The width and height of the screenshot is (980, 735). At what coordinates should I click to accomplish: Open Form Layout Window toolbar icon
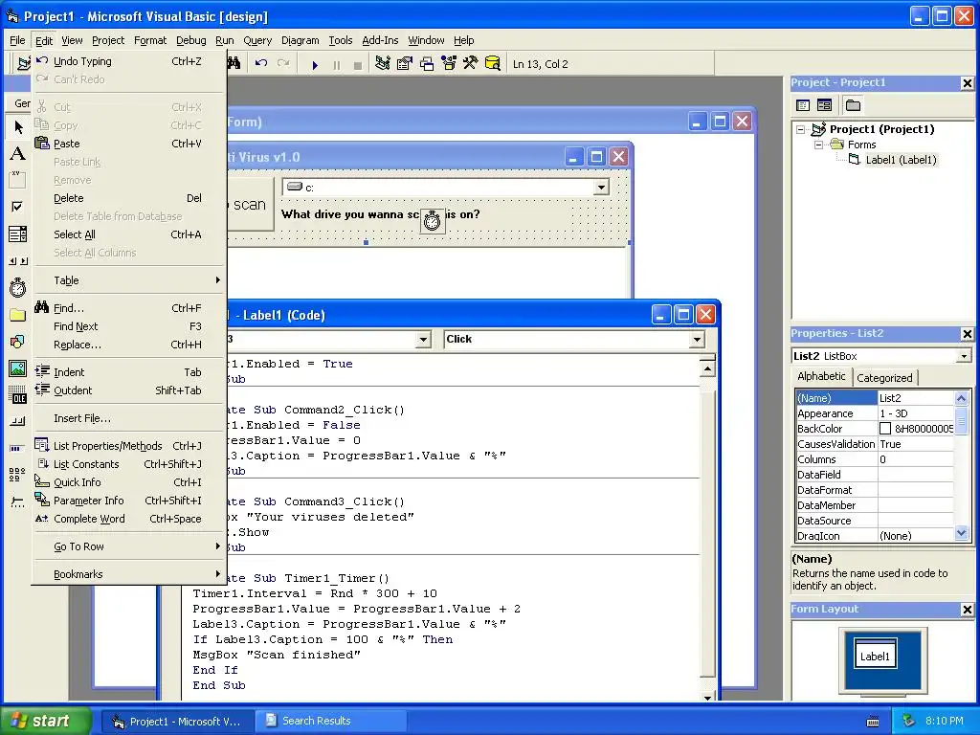(427, 64)
